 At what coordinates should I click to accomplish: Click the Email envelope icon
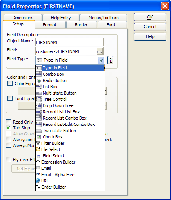coord(38,168)
